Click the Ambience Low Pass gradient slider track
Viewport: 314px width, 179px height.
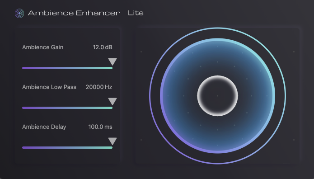click(67, 108)
